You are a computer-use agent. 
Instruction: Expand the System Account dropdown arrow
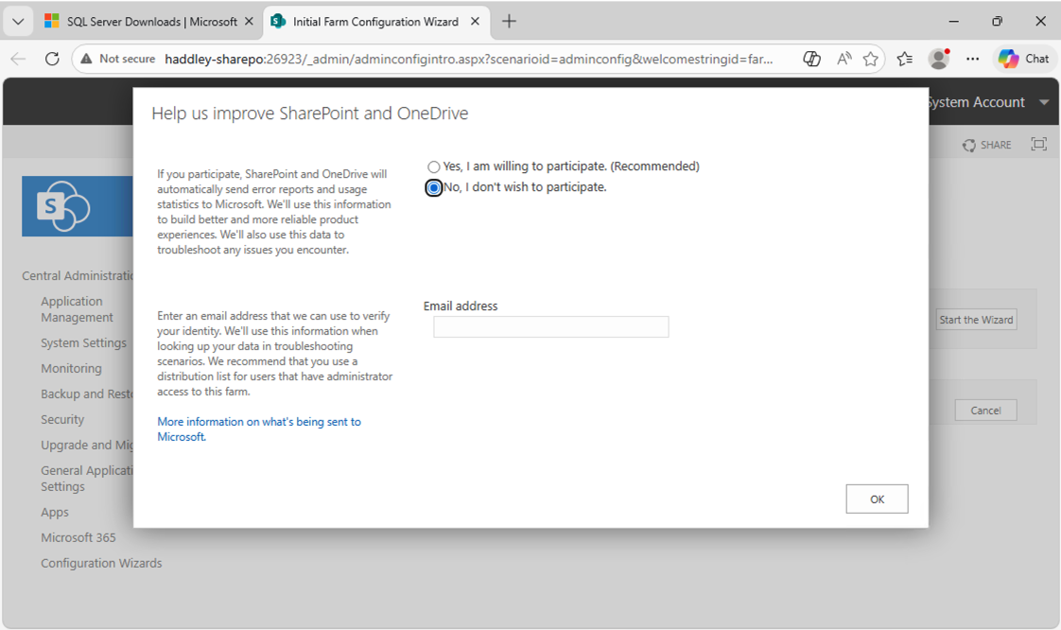(x=1044, y=102)
